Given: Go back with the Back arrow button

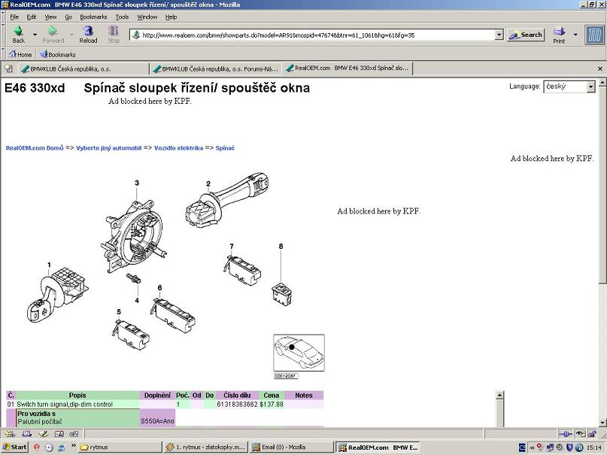Looking at the screenshot, I should [18, 35].
